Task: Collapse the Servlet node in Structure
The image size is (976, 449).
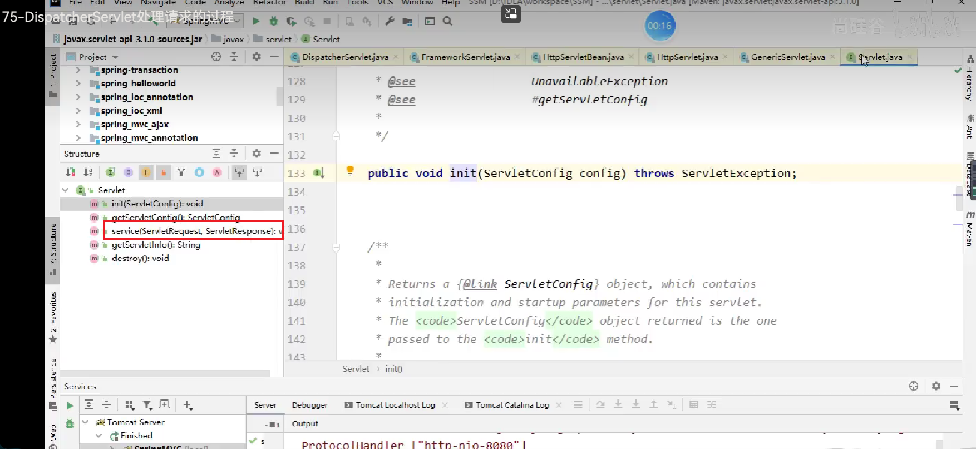Action: click(66, 190)
